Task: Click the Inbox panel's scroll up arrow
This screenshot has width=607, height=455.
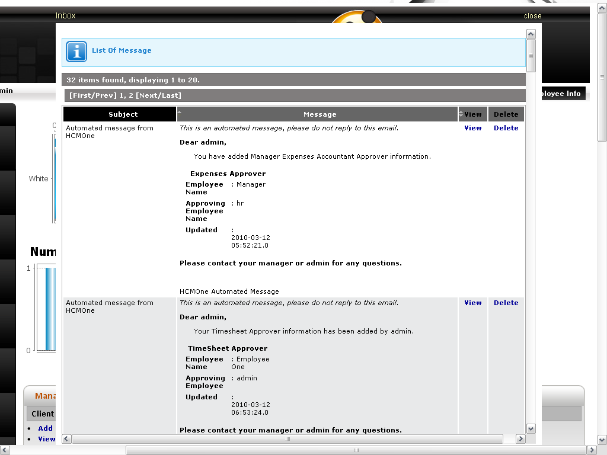Action: 531,34
